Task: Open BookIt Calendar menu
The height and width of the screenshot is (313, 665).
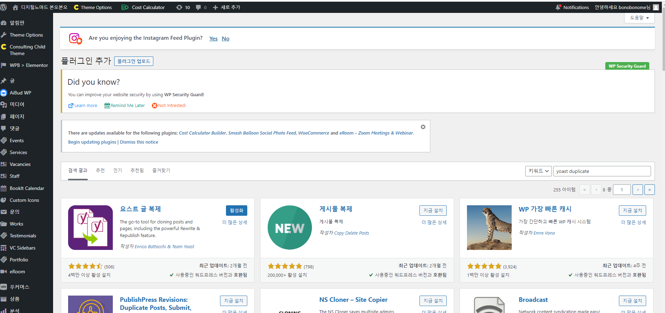Action: (27, 188)
